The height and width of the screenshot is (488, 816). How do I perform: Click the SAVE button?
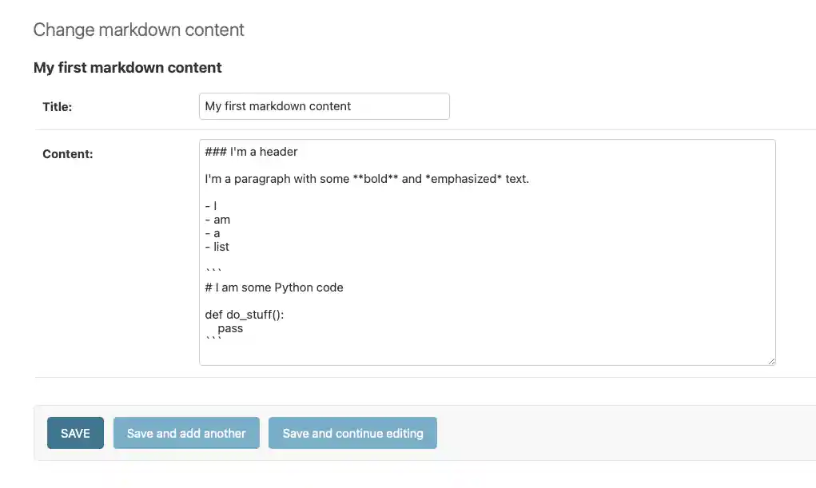(74, 433)
